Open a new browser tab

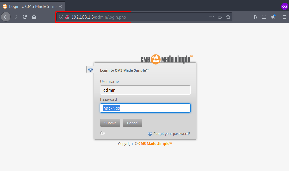point(70,6)
